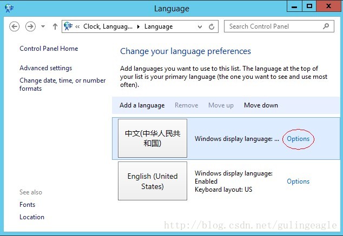Open Advanced settings link
Screen dimensions: 343x236
tap(46, 68)
